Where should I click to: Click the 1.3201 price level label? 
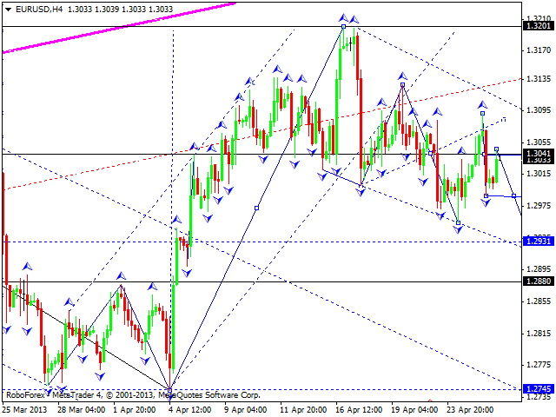pyautogui.click(x=539, y=26)
